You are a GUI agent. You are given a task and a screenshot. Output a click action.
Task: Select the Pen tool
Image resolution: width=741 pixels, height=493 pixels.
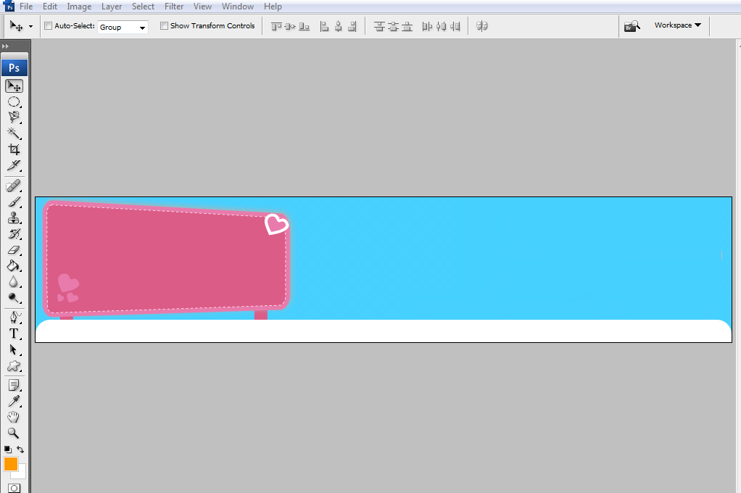(15, 317)
